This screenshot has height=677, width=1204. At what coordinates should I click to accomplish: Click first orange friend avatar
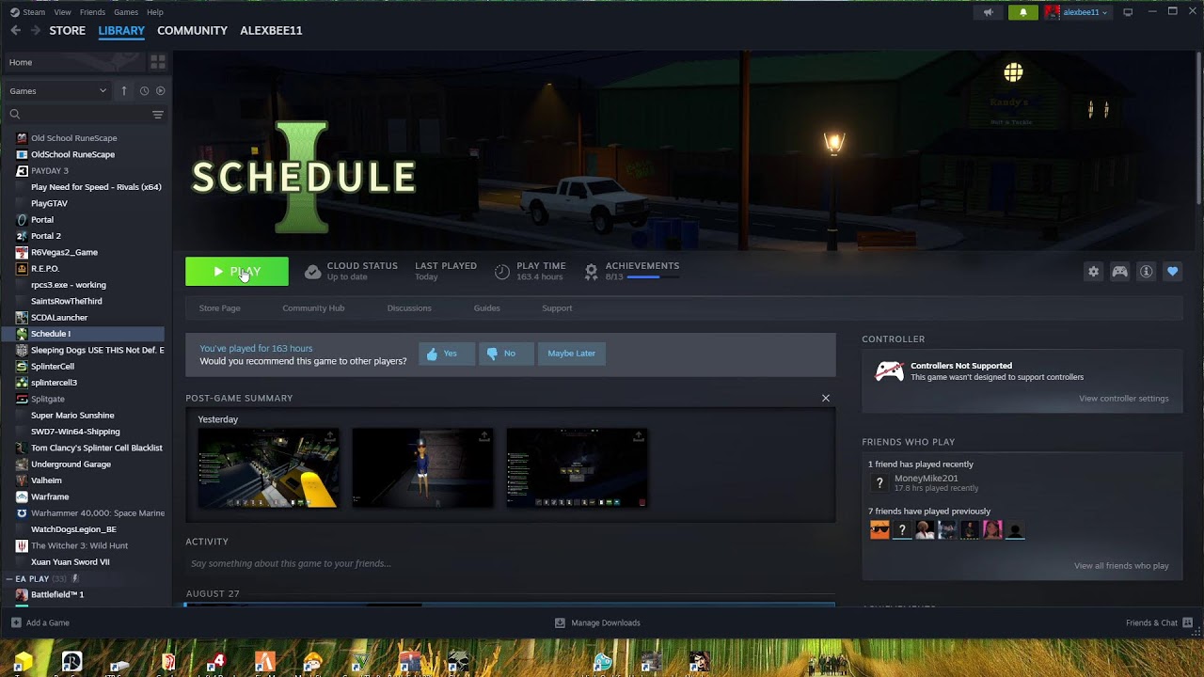[x=879, y=530]
